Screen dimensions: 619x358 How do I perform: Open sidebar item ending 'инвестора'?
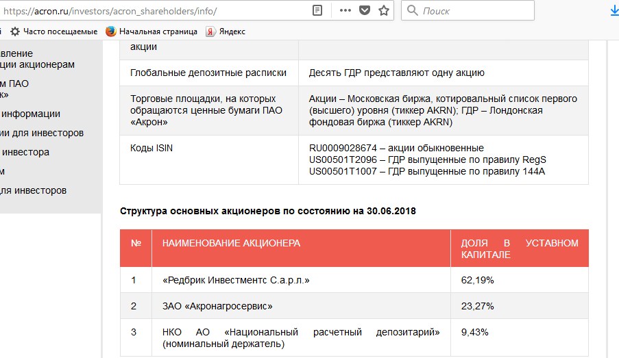point(25,152)
